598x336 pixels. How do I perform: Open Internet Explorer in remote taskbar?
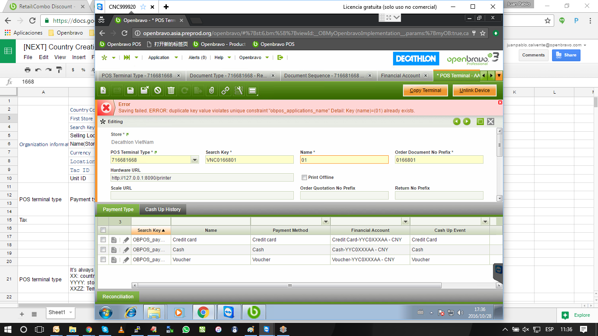tap(130, 312)
